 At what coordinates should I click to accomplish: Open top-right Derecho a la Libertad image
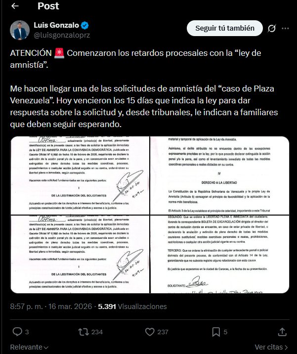[220, 176]
